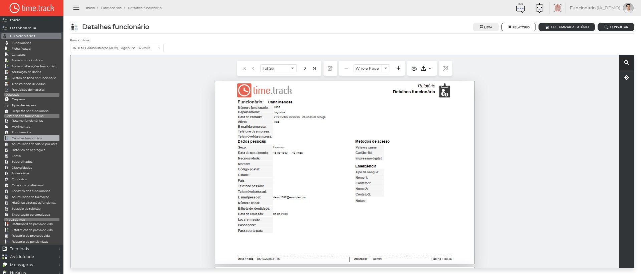Click page number input field
Viewport: 641px width, 274px height.
pyautogui.click(x=274, y=68)
